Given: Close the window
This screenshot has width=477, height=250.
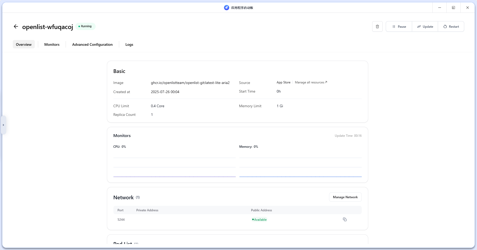Looking at the screenshot, I should [468, 8].
